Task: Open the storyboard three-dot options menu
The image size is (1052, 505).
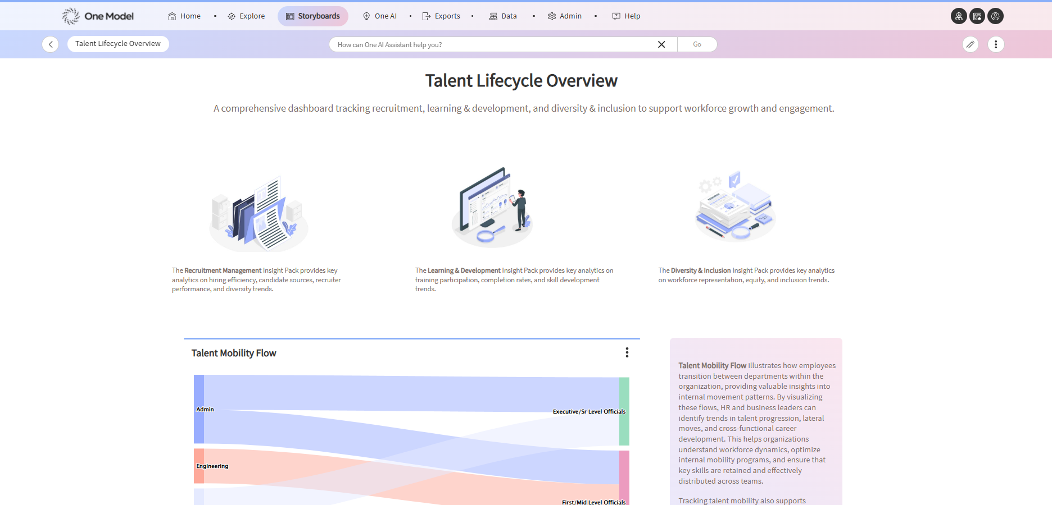Action: click(995, 44)
